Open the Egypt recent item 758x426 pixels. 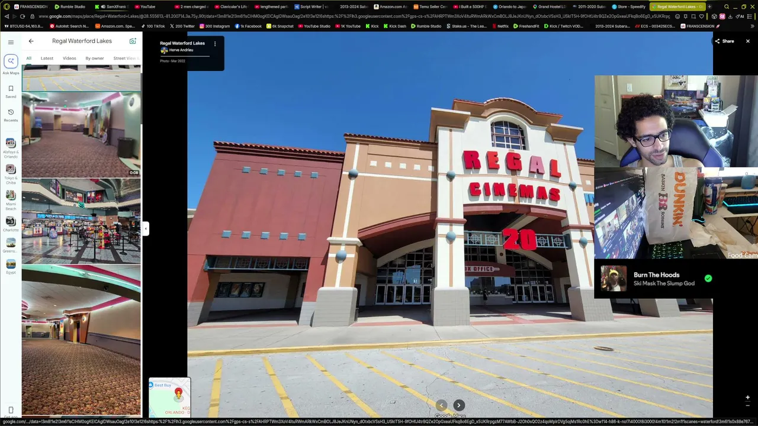[x=11, y=267]
